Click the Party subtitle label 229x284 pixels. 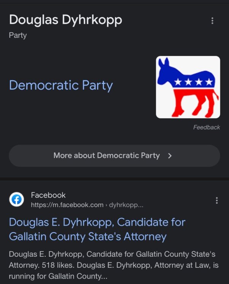18,35
